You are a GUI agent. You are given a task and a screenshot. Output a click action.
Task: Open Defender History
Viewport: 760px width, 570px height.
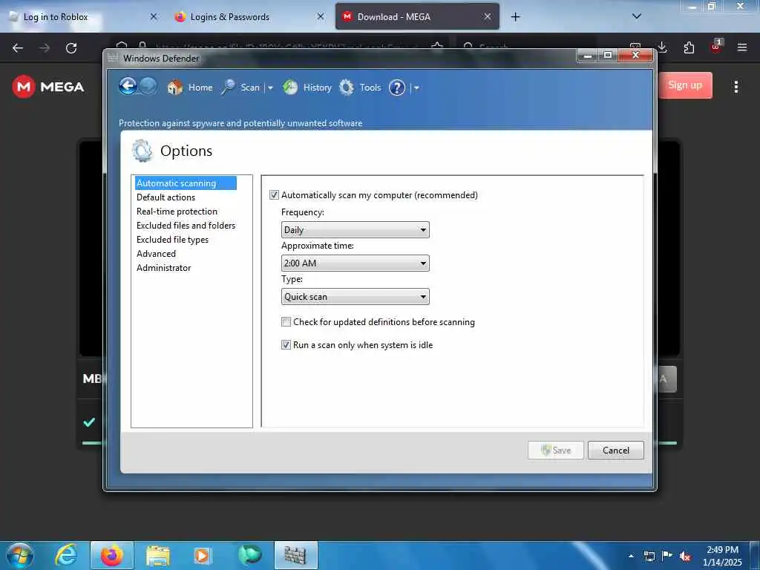point(307,88)
